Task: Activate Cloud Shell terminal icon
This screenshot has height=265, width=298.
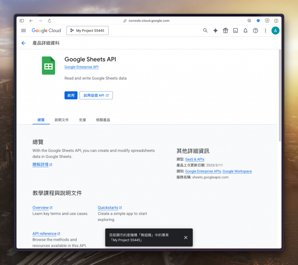Action: 235,31
